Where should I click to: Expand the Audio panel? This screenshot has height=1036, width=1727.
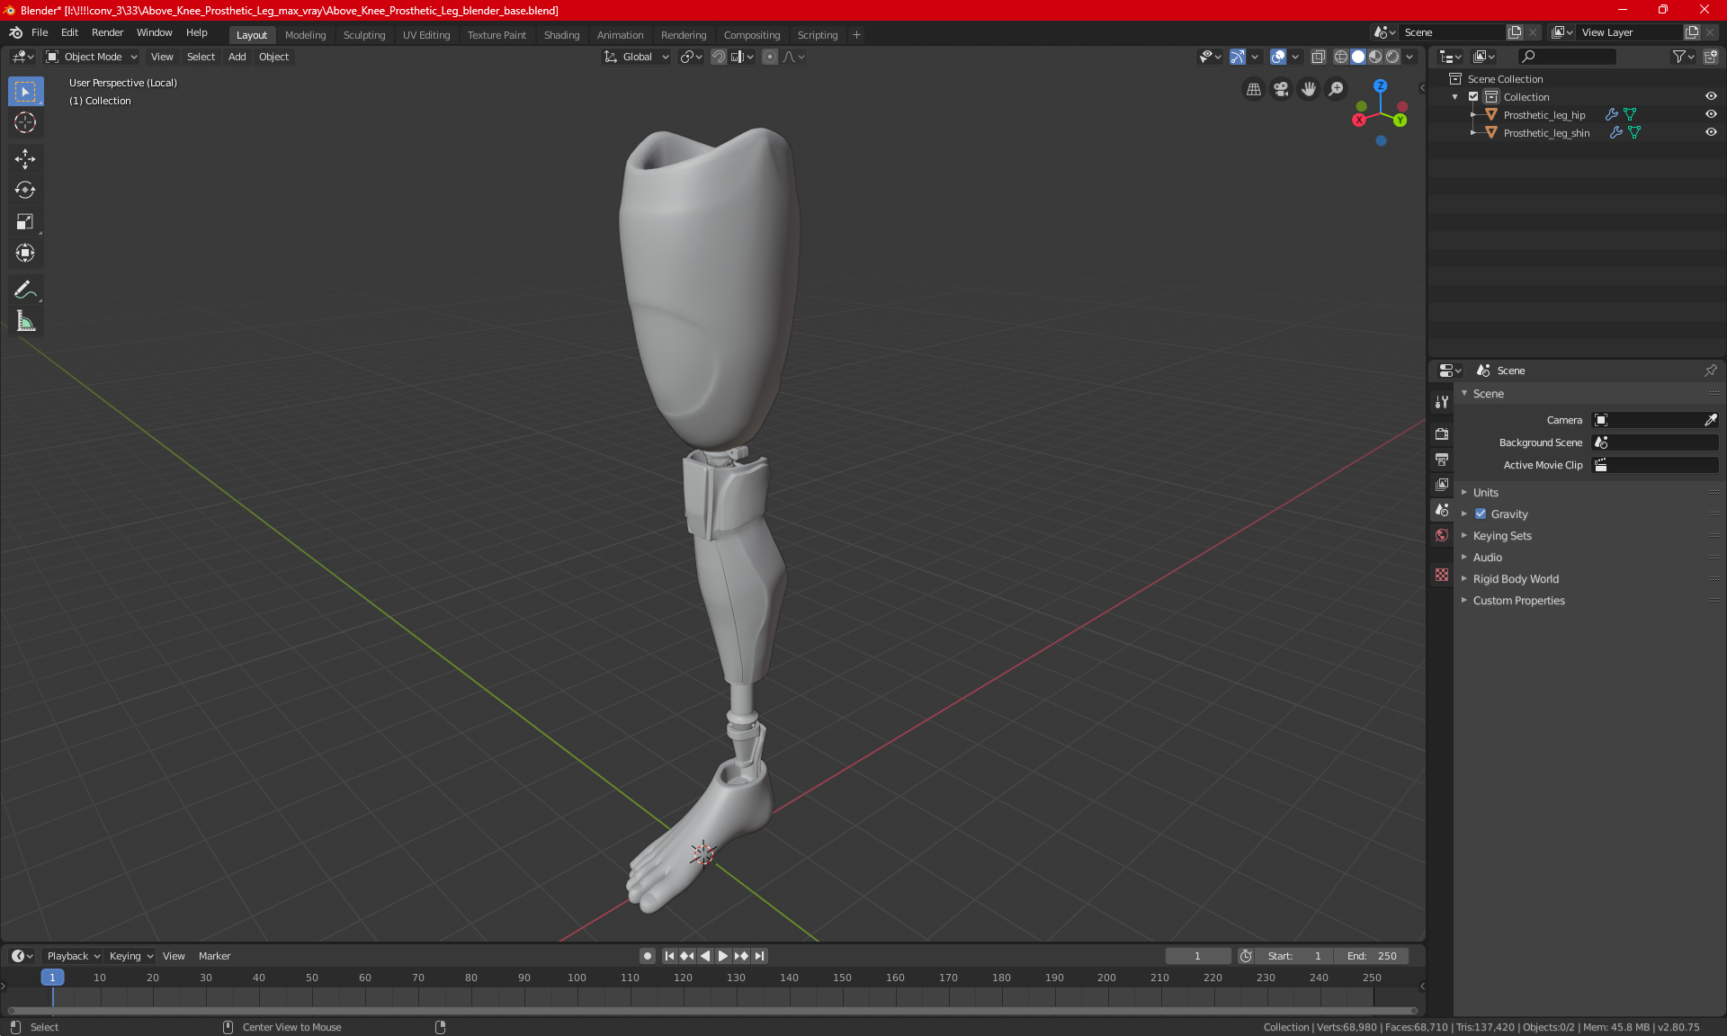tap(1487, 558)
